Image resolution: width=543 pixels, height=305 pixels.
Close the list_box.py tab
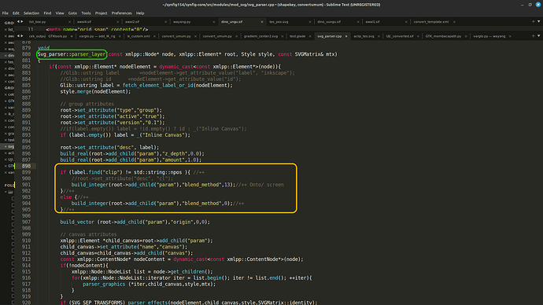[69, 22]
